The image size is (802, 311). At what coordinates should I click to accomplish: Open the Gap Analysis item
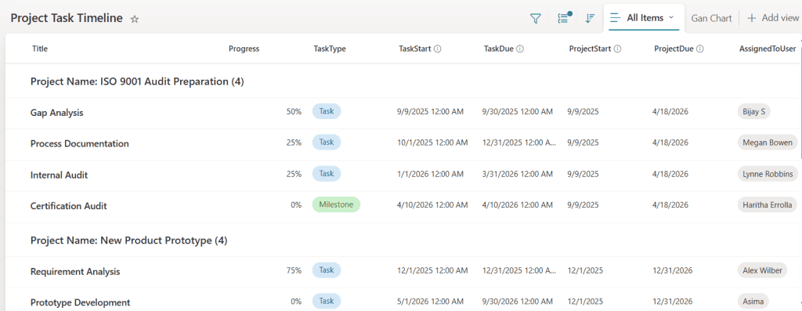(x=56, y=113)
